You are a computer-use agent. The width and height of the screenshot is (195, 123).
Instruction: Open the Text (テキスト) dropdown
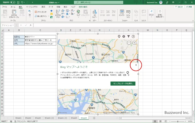[x=151, y=13]
